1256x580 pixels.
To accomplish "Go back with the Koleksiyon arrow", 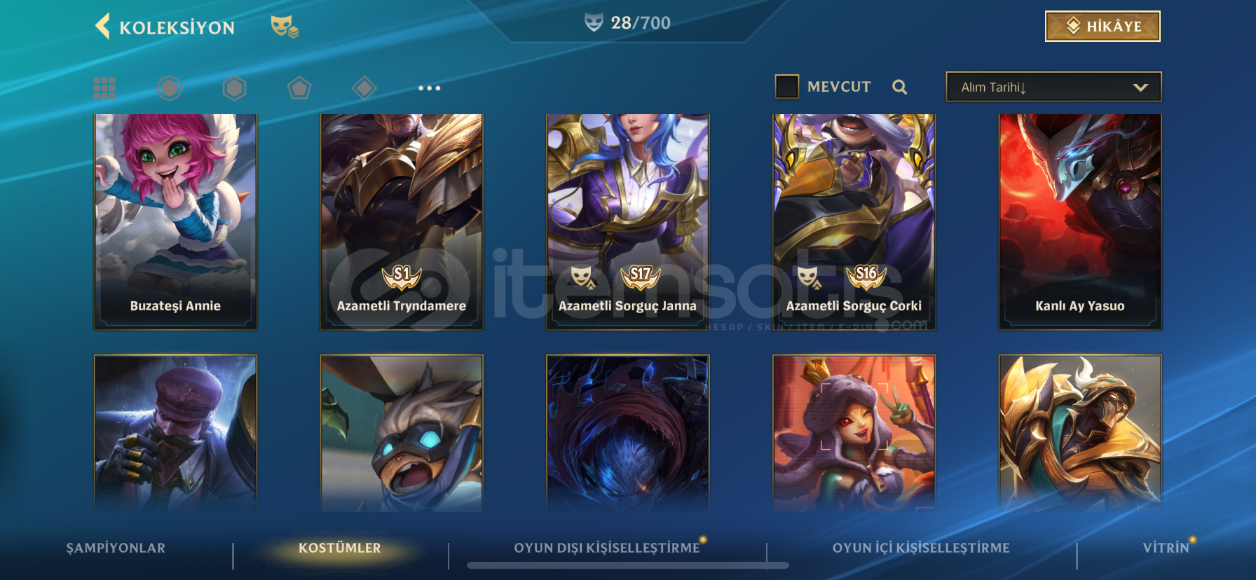I will tap(103, 27).
